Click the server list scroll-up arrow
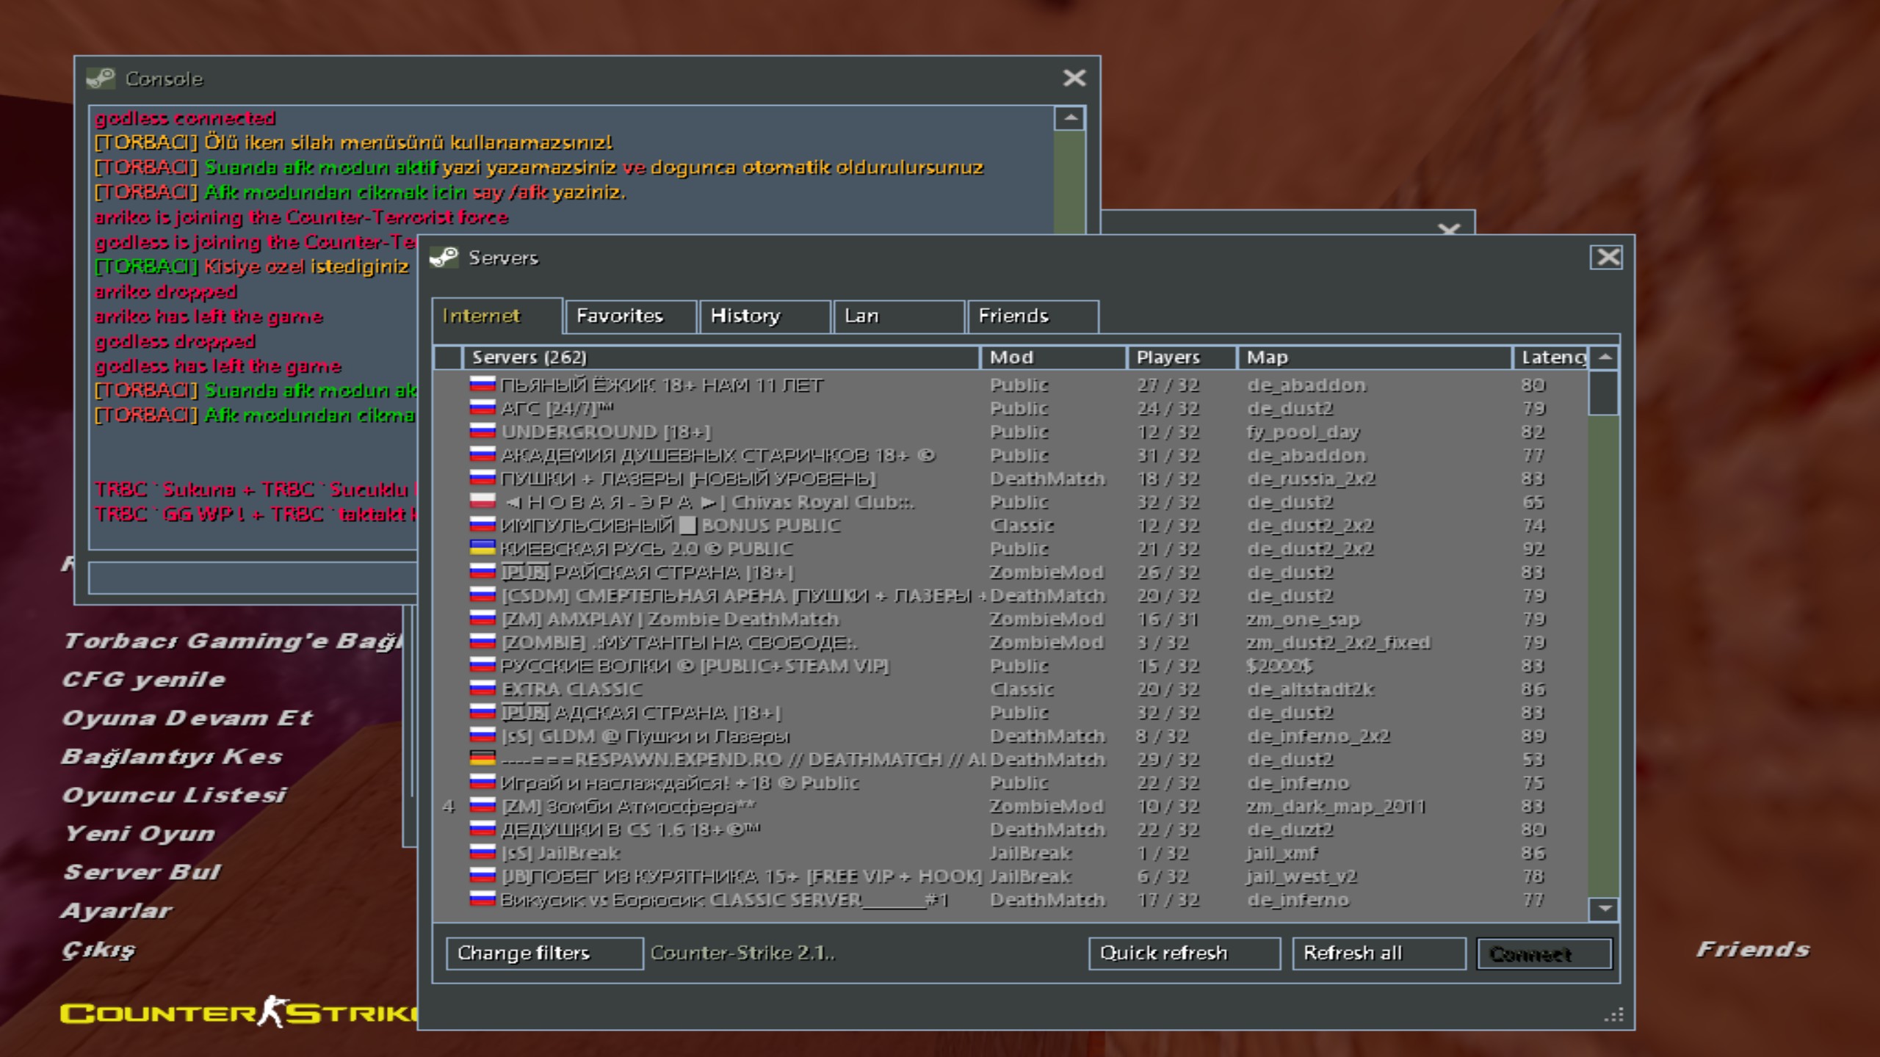 coord(1605,357)
